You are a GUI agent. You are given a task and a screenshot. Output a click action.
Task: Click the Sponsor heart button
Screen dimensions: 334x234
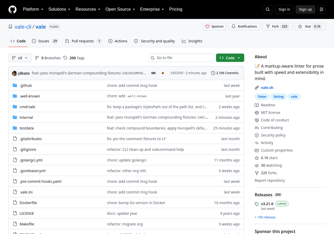(214, 27)
